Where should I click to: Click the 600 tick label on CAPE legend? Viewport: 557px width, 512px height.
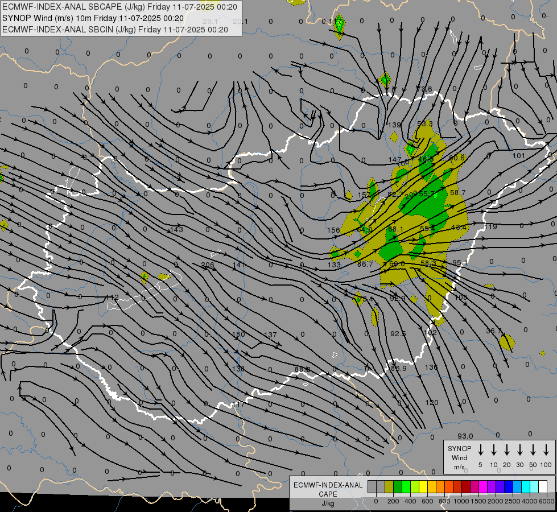click(x=427, y=501)
